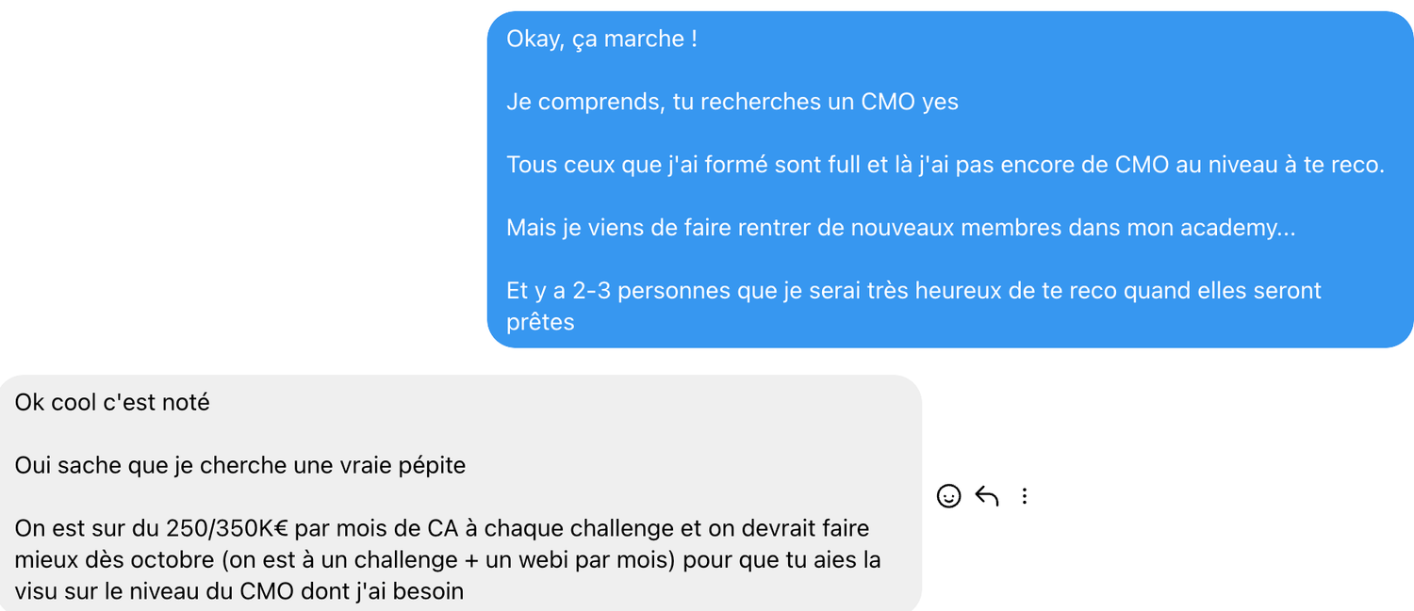1414x611 pixels.
Task: Click the line "Oui sache que je cherche une vraie pépite"
Action: (x=240, y=465)
